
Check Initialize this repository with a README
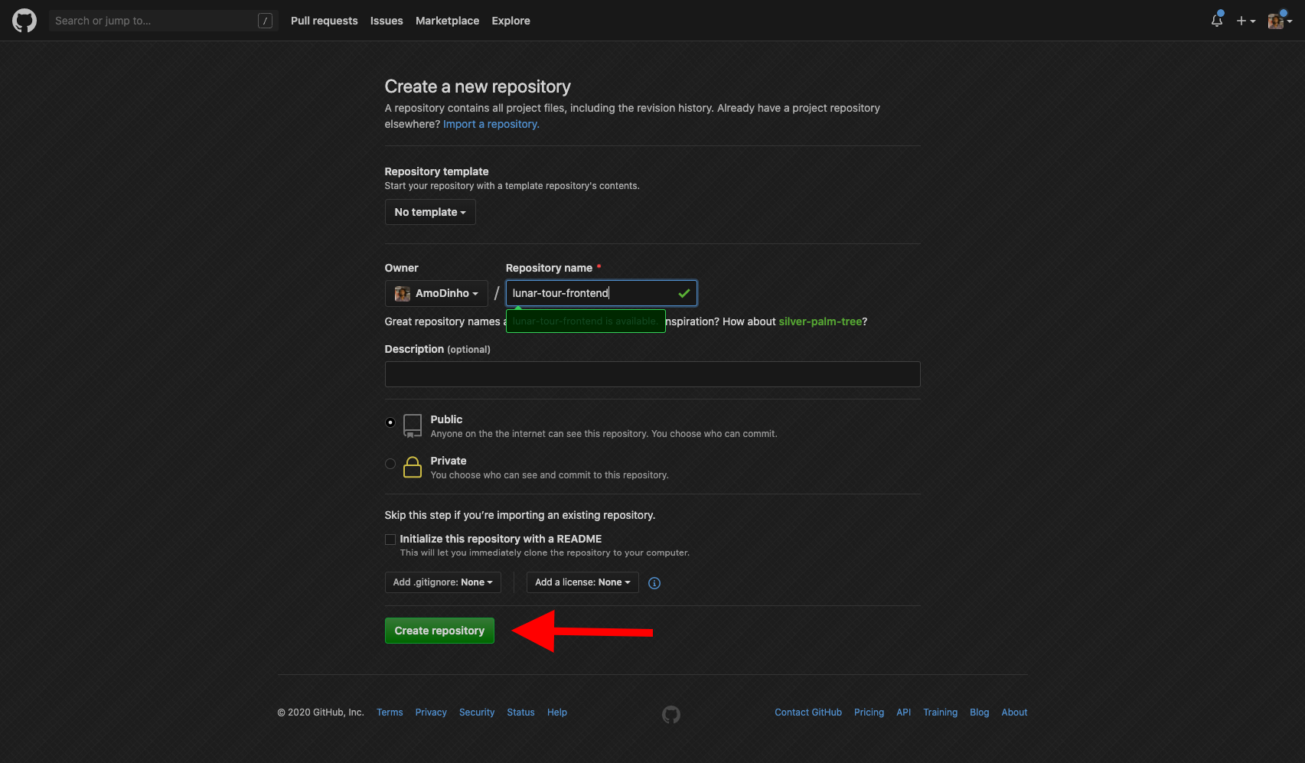pos(390,540)
